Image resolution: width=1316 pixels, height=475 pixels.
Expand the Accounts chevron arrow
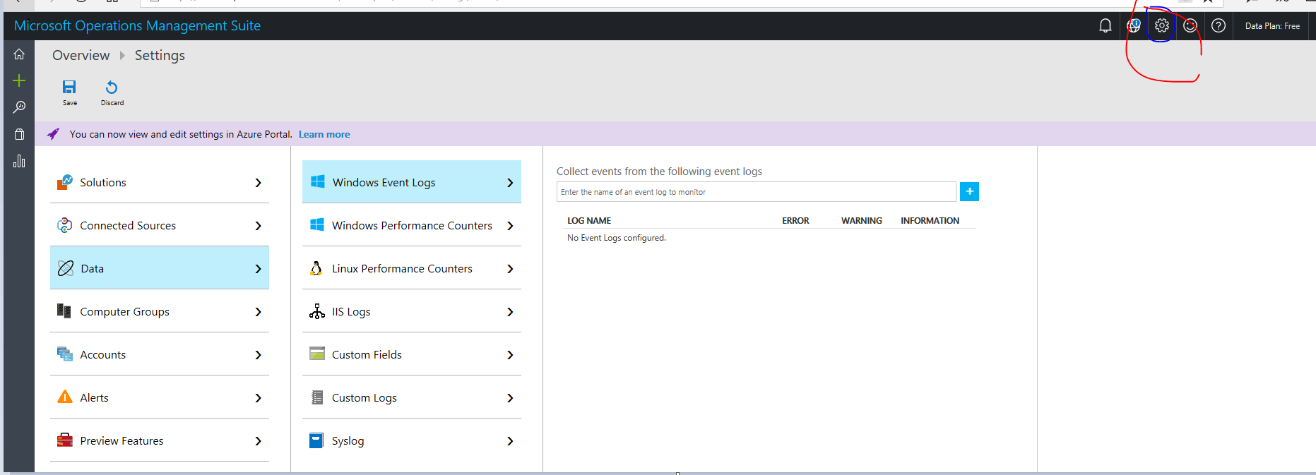click(x=258, y=355)
